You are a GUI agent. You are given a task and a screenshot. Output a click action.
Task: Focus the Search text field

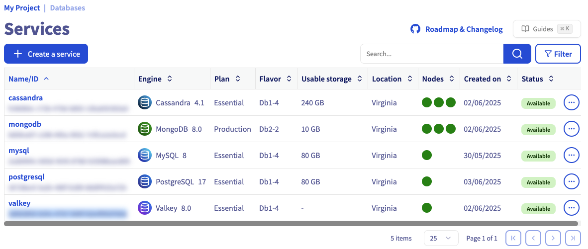coord(431,54)
